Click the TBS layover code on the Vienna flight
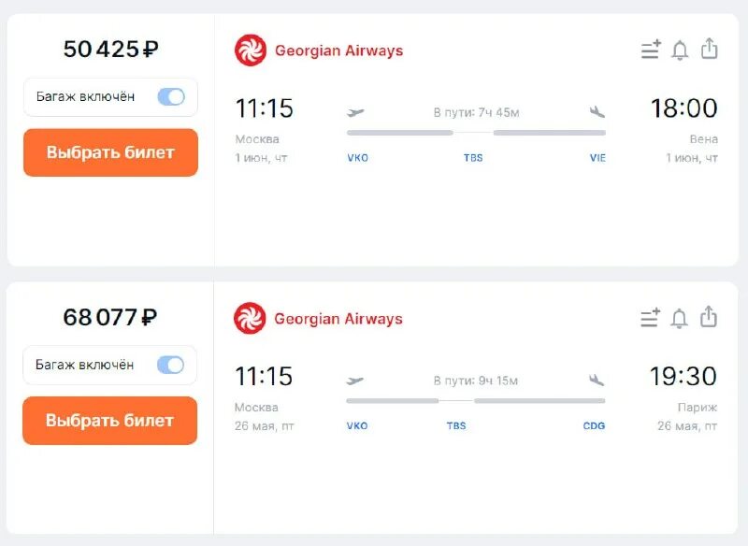The width and height of the screenshot is (748, 546). 473,158
